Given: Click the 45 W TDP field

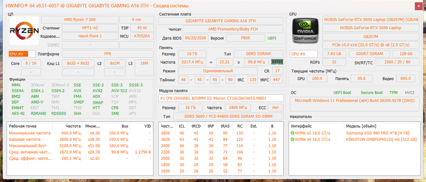Looking at the screenshot, I should click(x=142, y=28).
